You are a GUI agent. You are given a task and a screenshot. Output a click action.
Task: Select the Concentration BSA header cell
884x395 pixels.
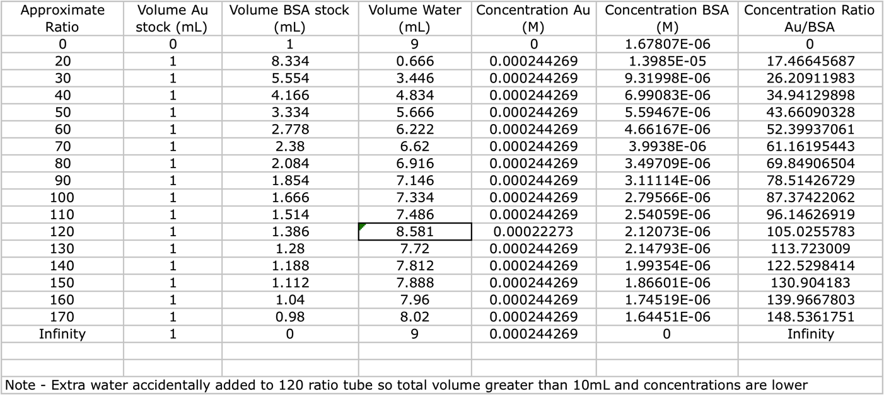[x=666, y=18]
